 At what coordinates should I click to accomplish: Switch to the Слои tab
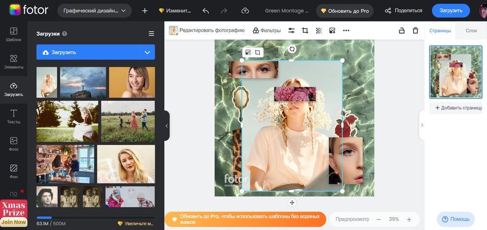(x=471, y=31)
